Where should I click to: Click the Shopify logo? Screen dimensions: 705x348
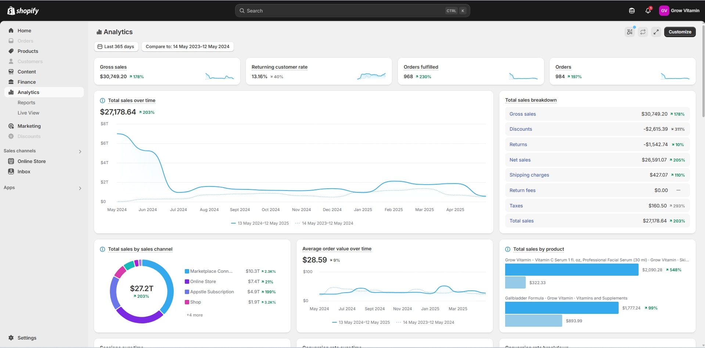(x=23, y=11)
